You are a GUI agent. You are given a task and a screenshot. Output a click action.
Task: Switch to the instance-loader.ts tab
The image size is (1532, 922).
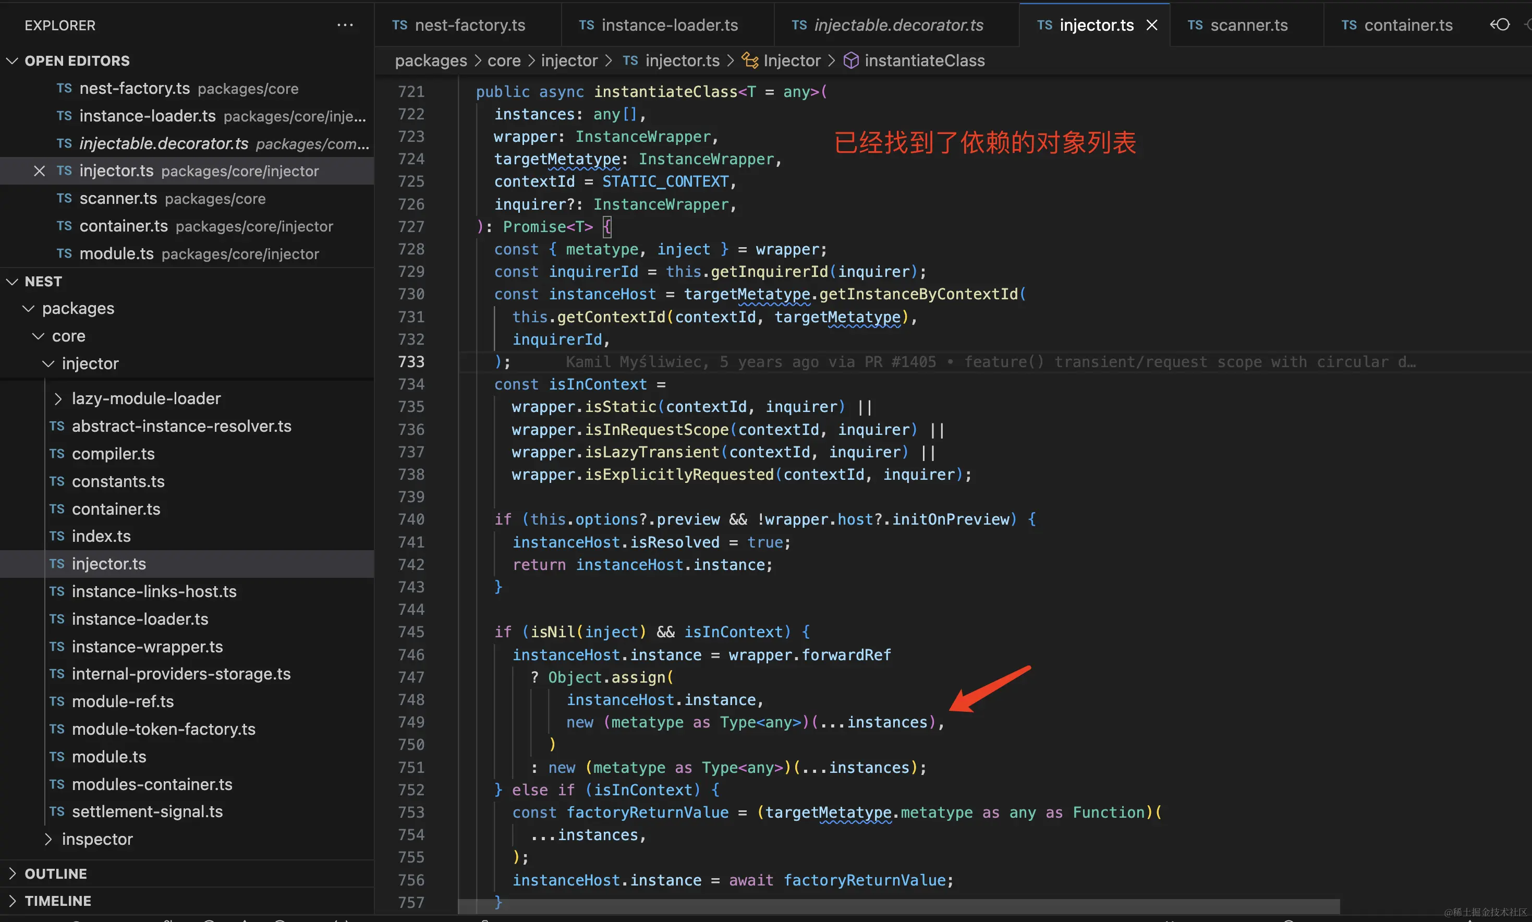pos(668,26)
